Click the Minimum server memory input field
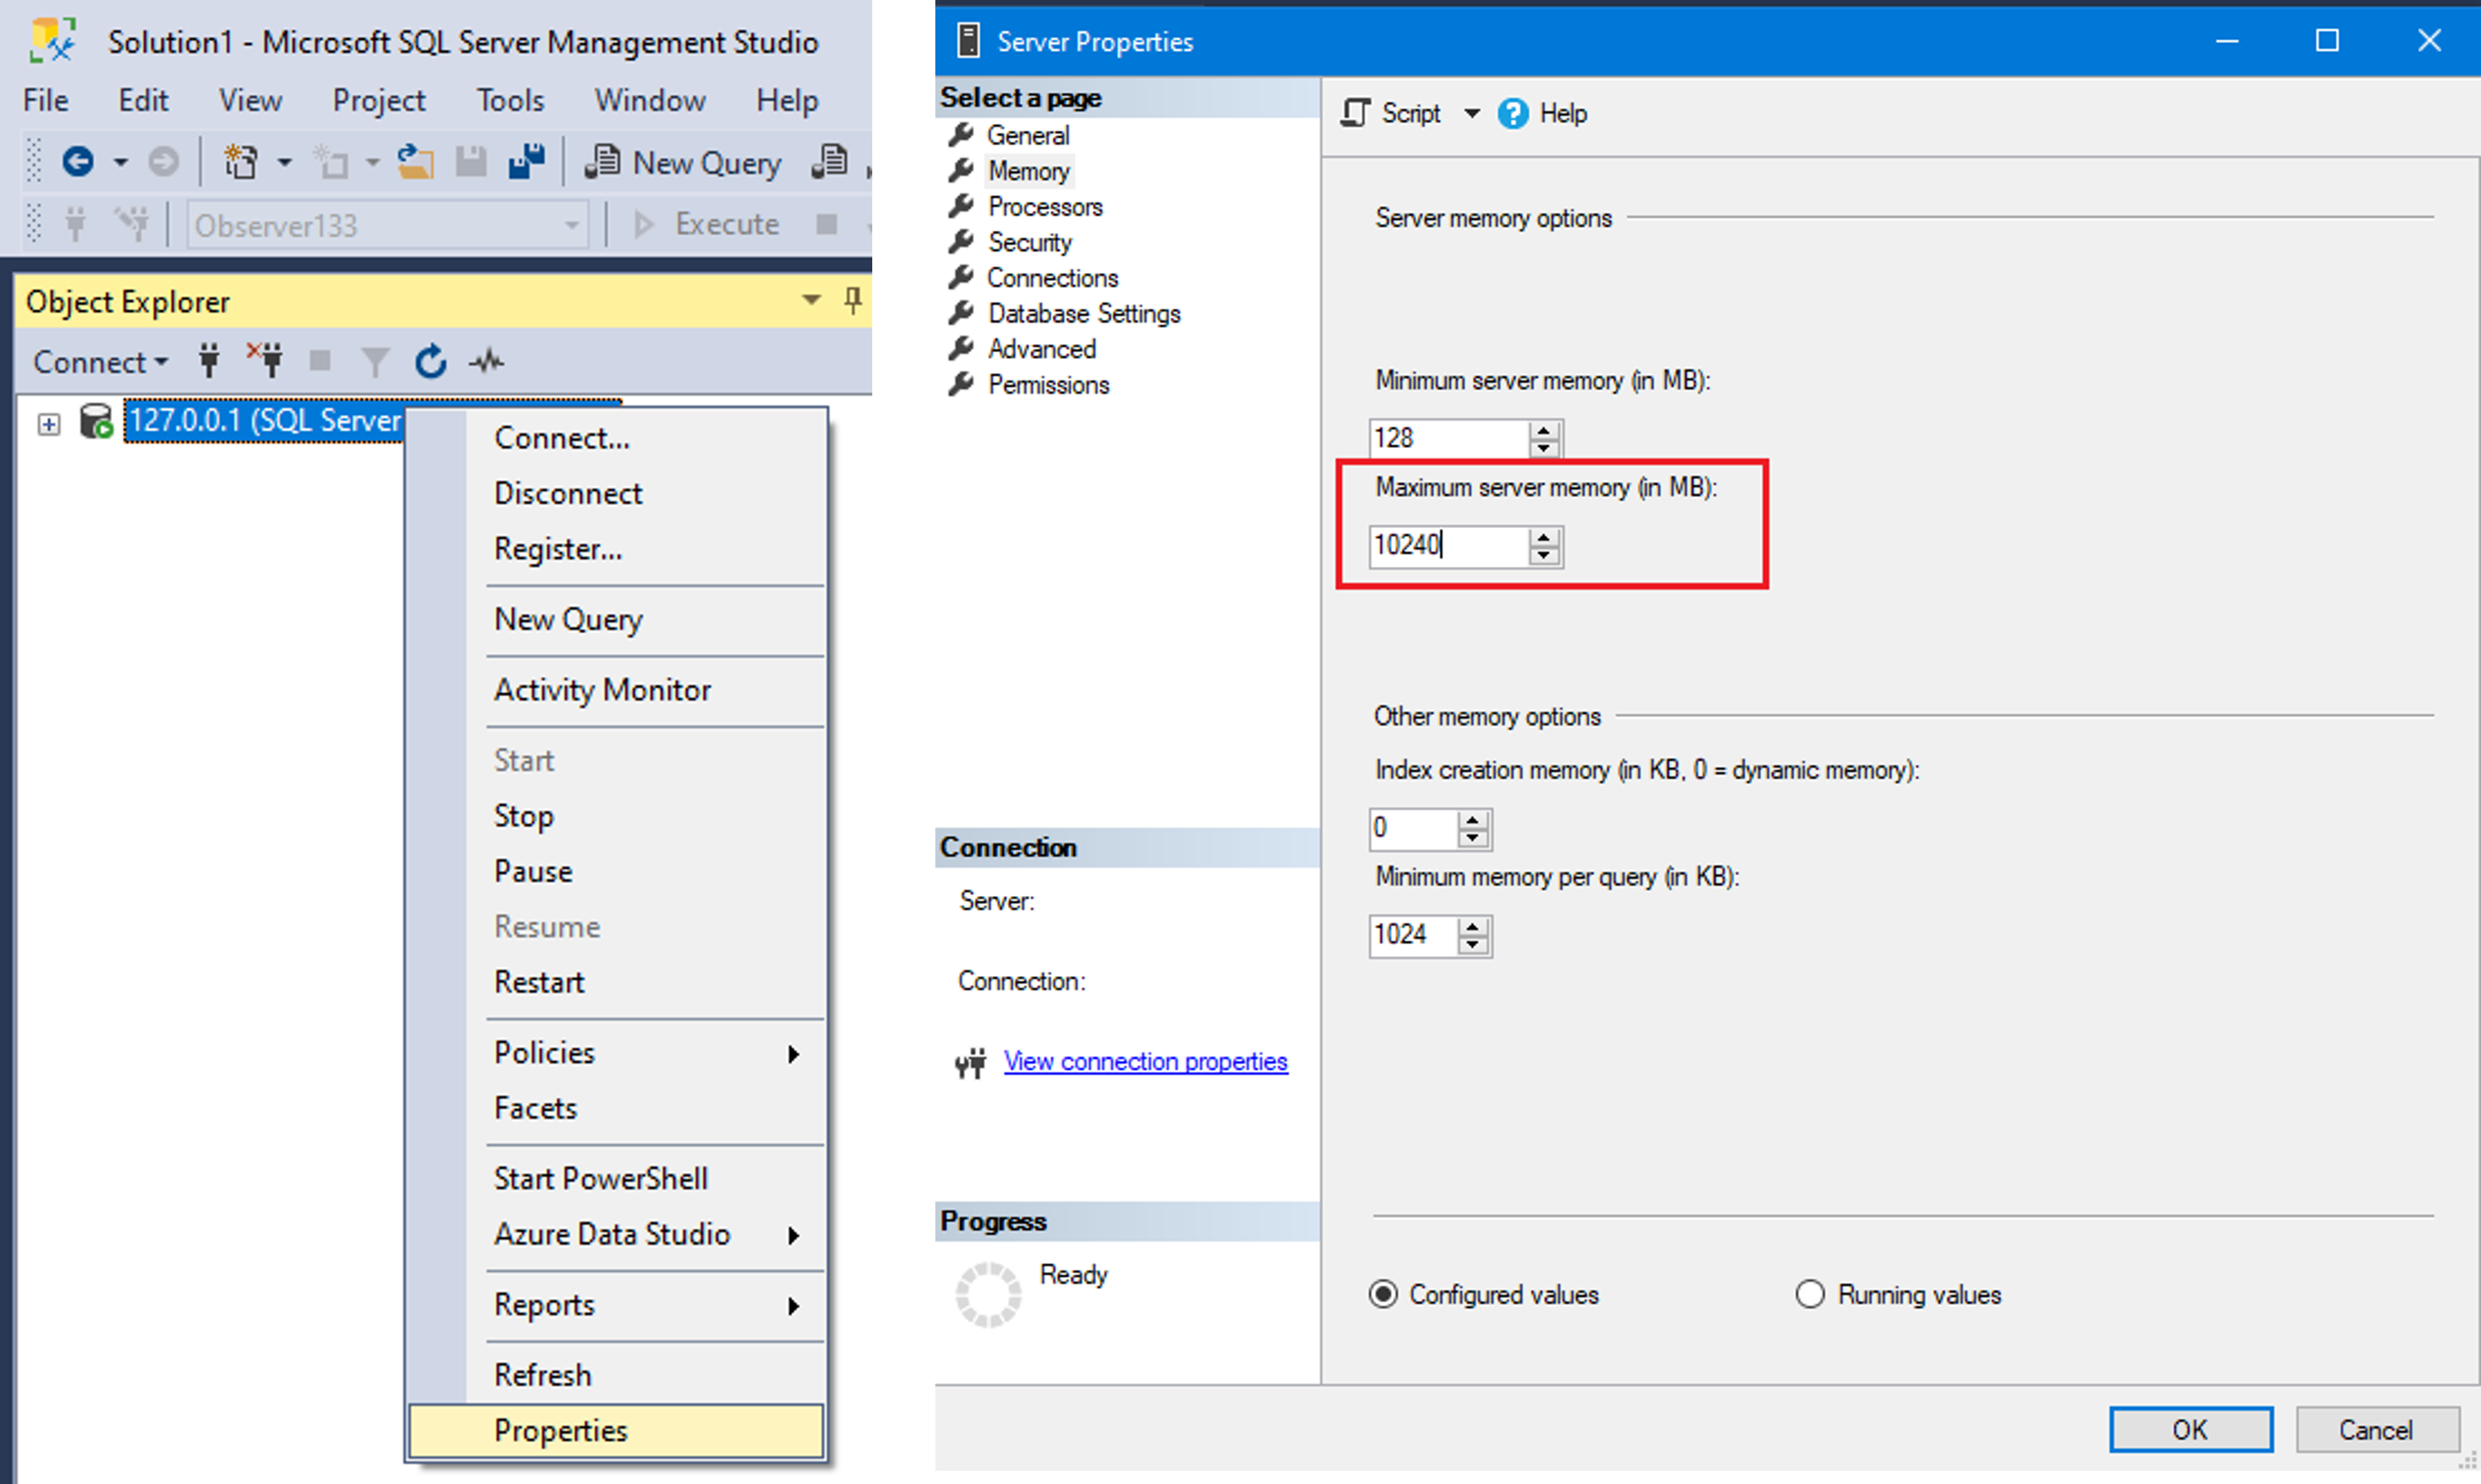This screenshot has height=1484, width=2481. point(1448,438)
